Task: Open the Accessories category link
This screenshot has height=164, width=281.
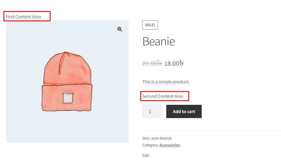Action: click(170, 145)
